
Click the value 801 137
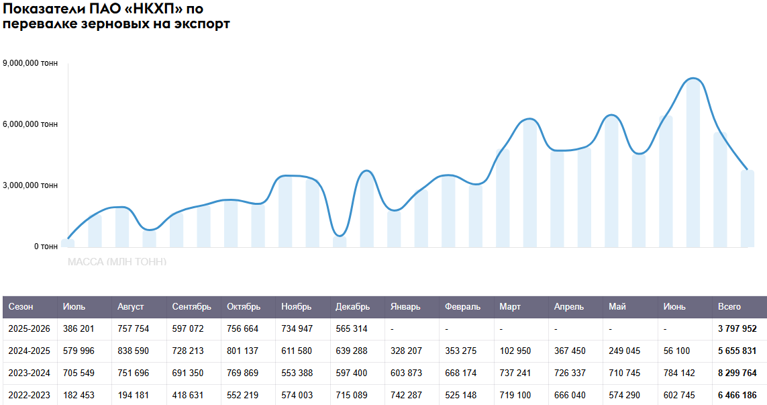pos(243,351)
